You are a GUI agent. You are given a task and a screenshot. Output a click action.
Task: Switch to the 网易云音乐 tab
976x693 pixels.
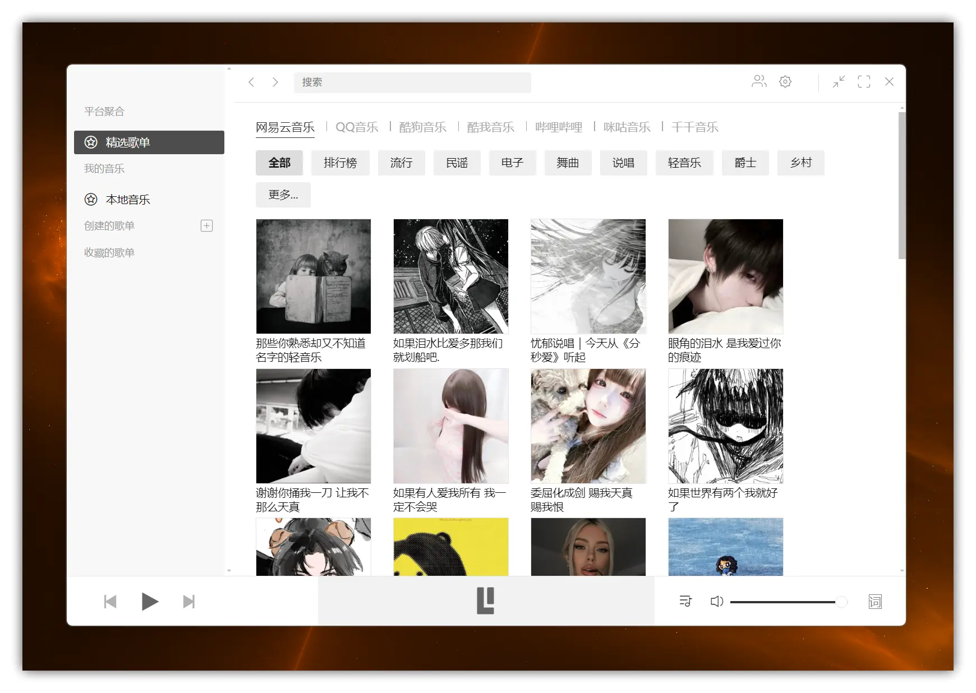tap(285, 127)
